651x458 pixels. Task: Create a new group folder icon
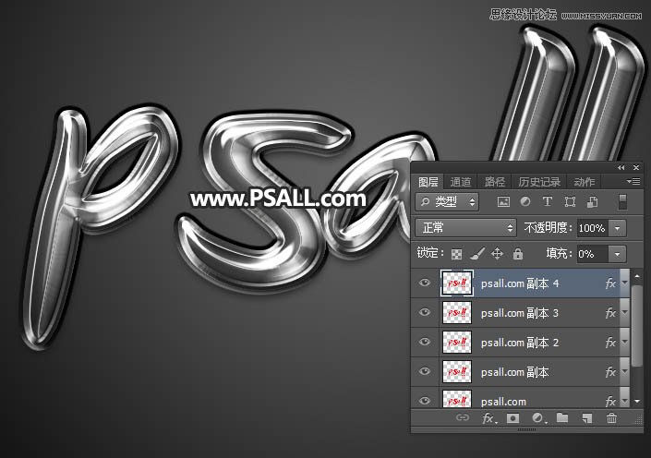(562, 417)
